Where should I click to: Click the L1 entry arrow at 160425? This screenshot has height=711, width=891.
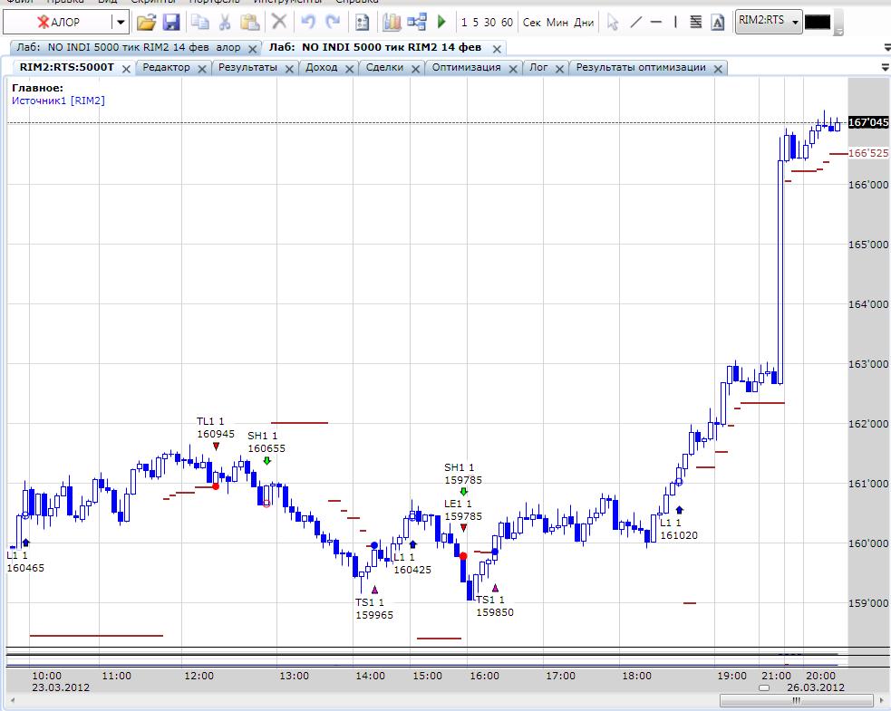(x=413, y=544)
